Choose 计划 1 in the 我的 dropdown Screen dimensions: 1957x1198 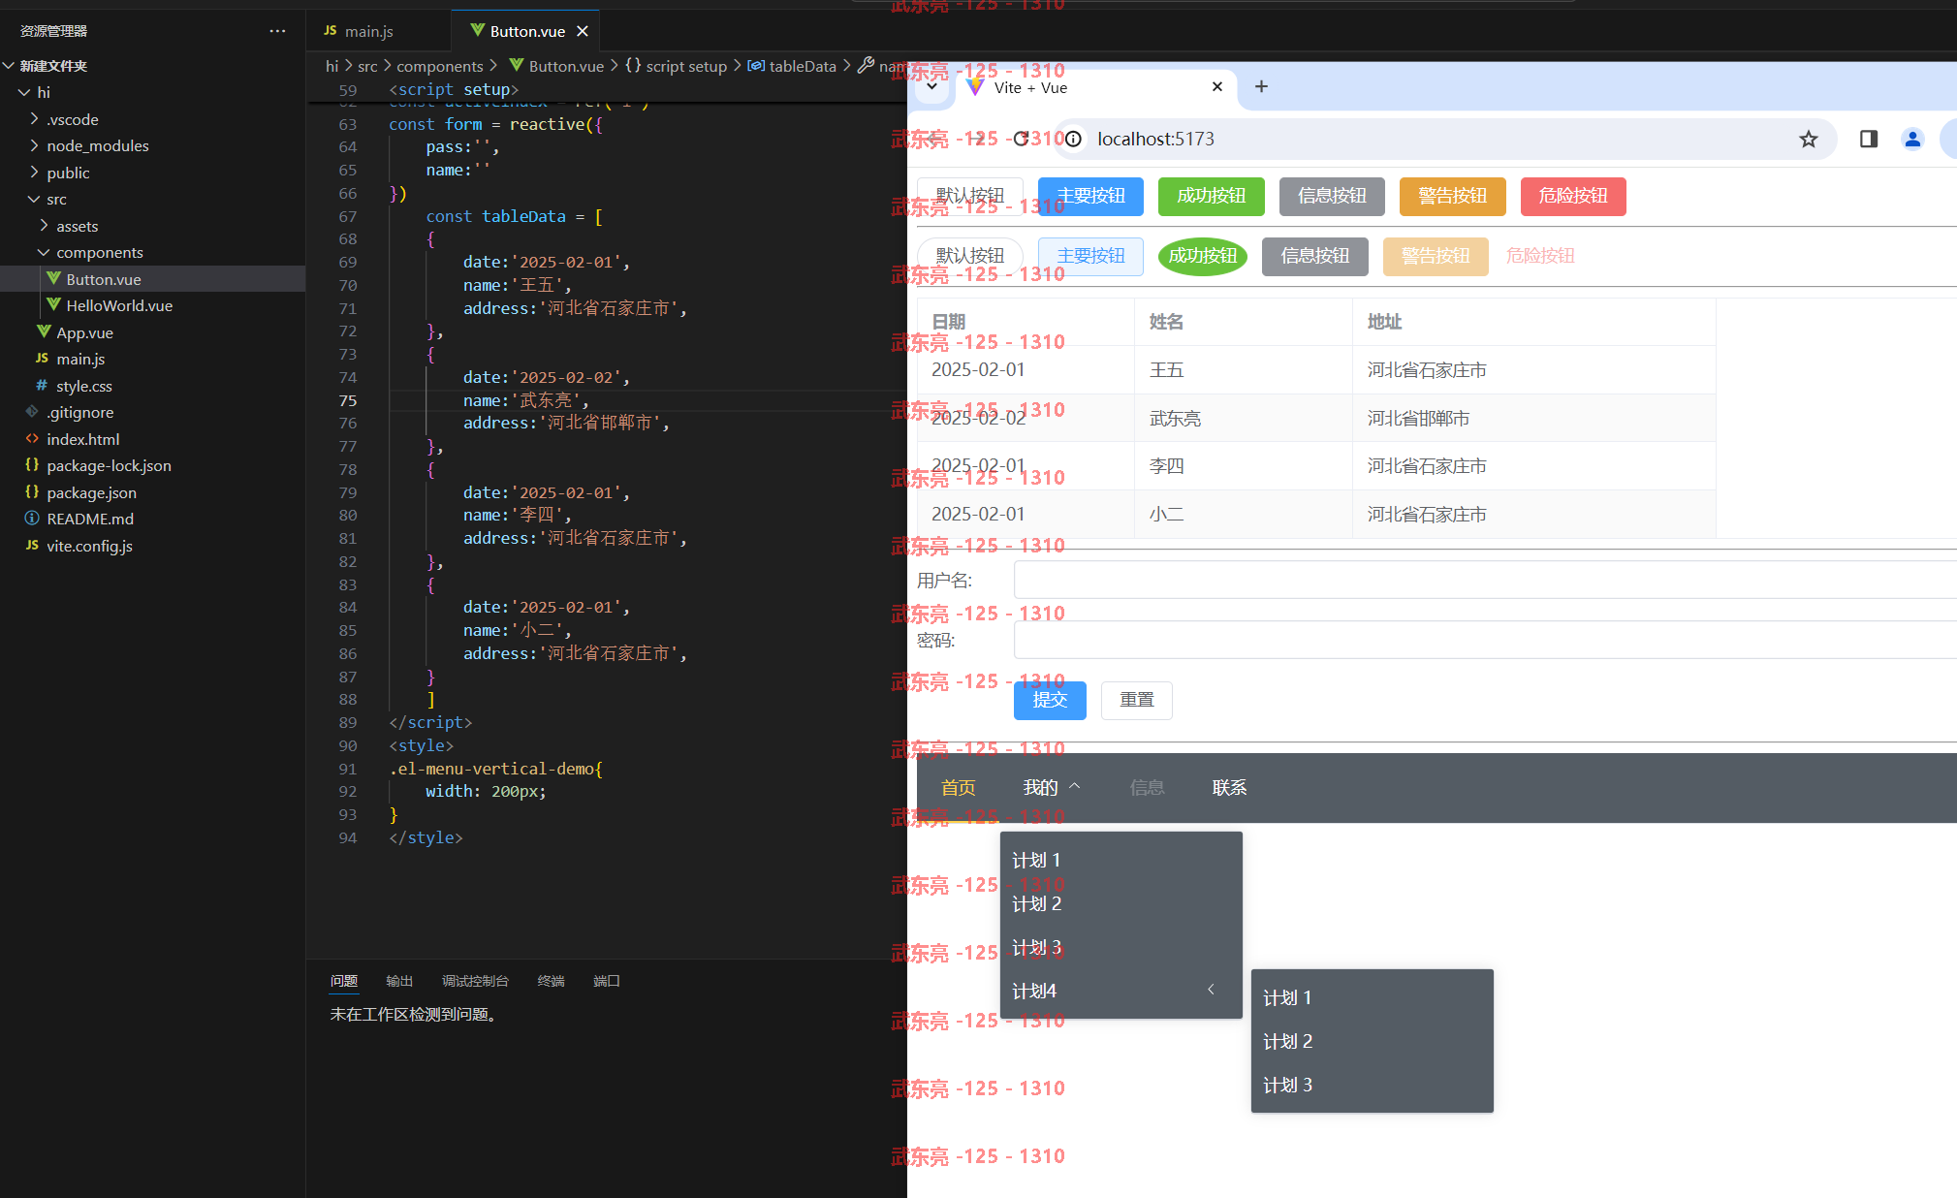[x=1121, y=860]
